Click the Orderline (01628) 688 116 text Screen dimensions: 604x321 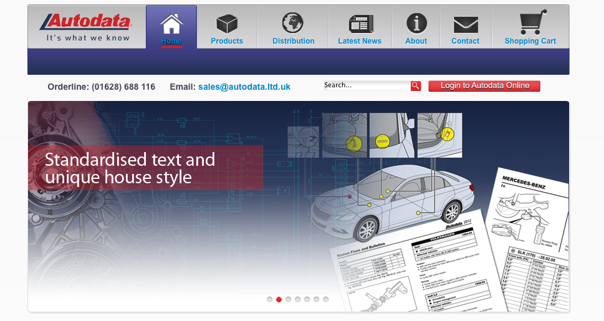coord(102,87)
